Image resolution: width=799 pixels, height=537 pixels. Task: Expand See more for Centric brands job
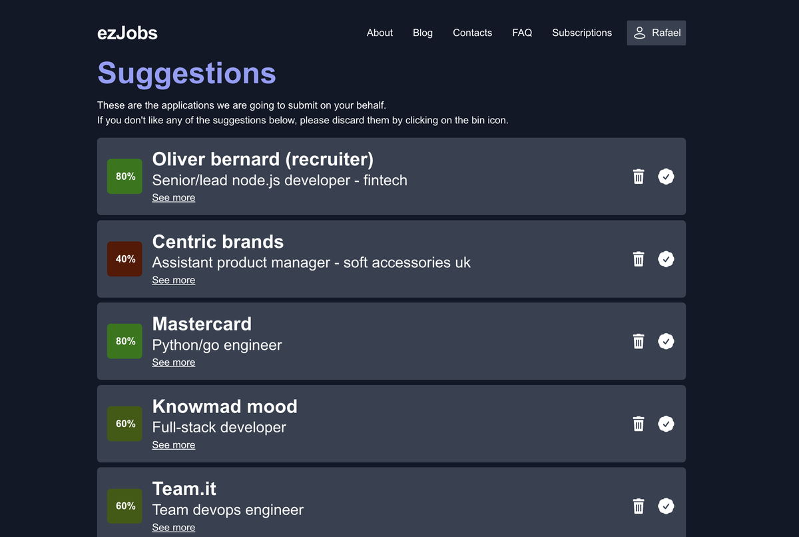[173, 280]
